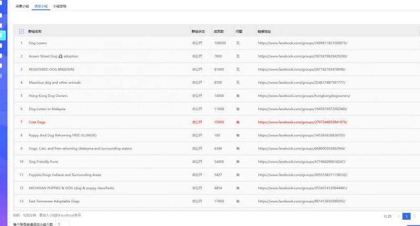Open the Hong Kong Dog Owners link address
This screenshot has height=226, width=420.
point(304,96)
